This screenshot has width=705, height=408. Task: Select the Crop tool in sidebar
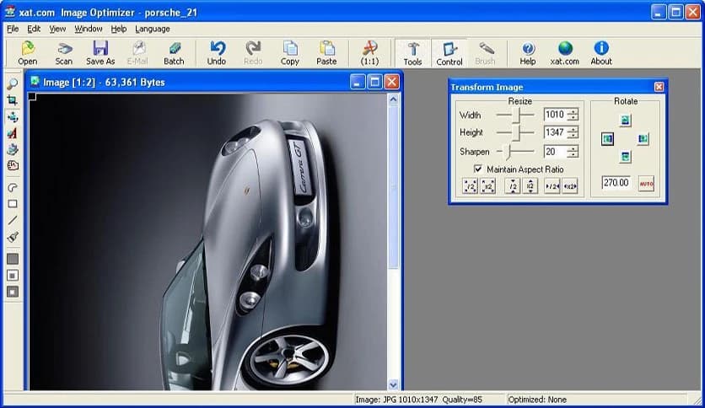click(x=13, y=100)
